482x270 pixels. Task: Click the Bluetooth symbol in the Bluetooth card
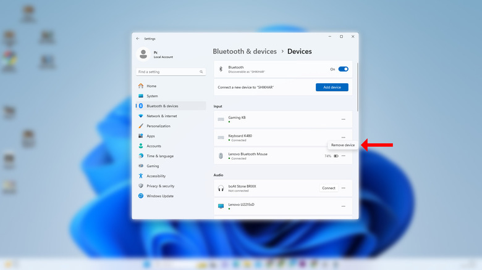(221, 69)
